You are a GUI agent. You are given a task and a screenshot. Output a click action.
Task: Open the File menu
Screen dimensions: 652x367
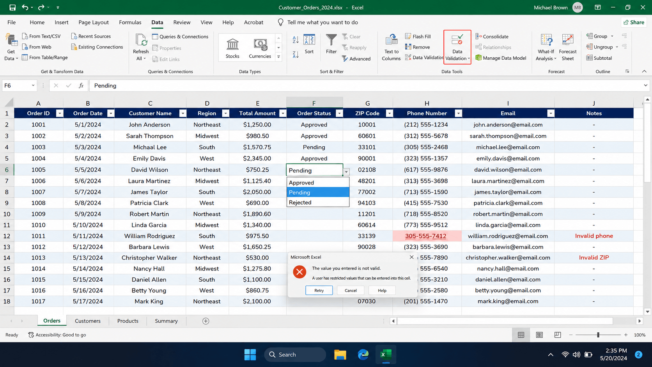point(12,22)
